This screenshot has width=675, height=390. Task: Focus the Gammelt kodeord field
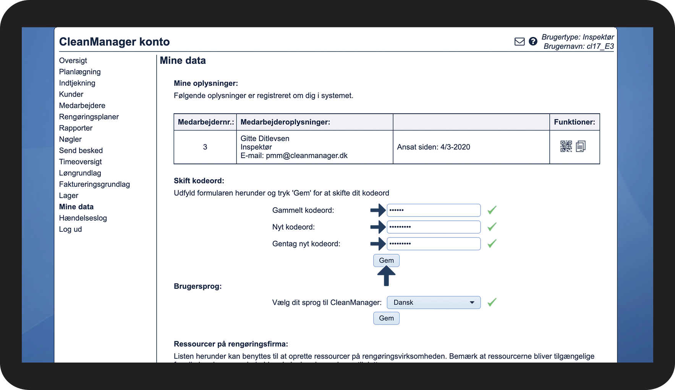click(x=434, y=210)
